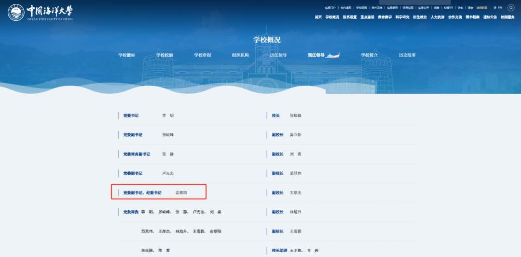
Task: Click the 学校概况 page heading
Action: (267, 40)
